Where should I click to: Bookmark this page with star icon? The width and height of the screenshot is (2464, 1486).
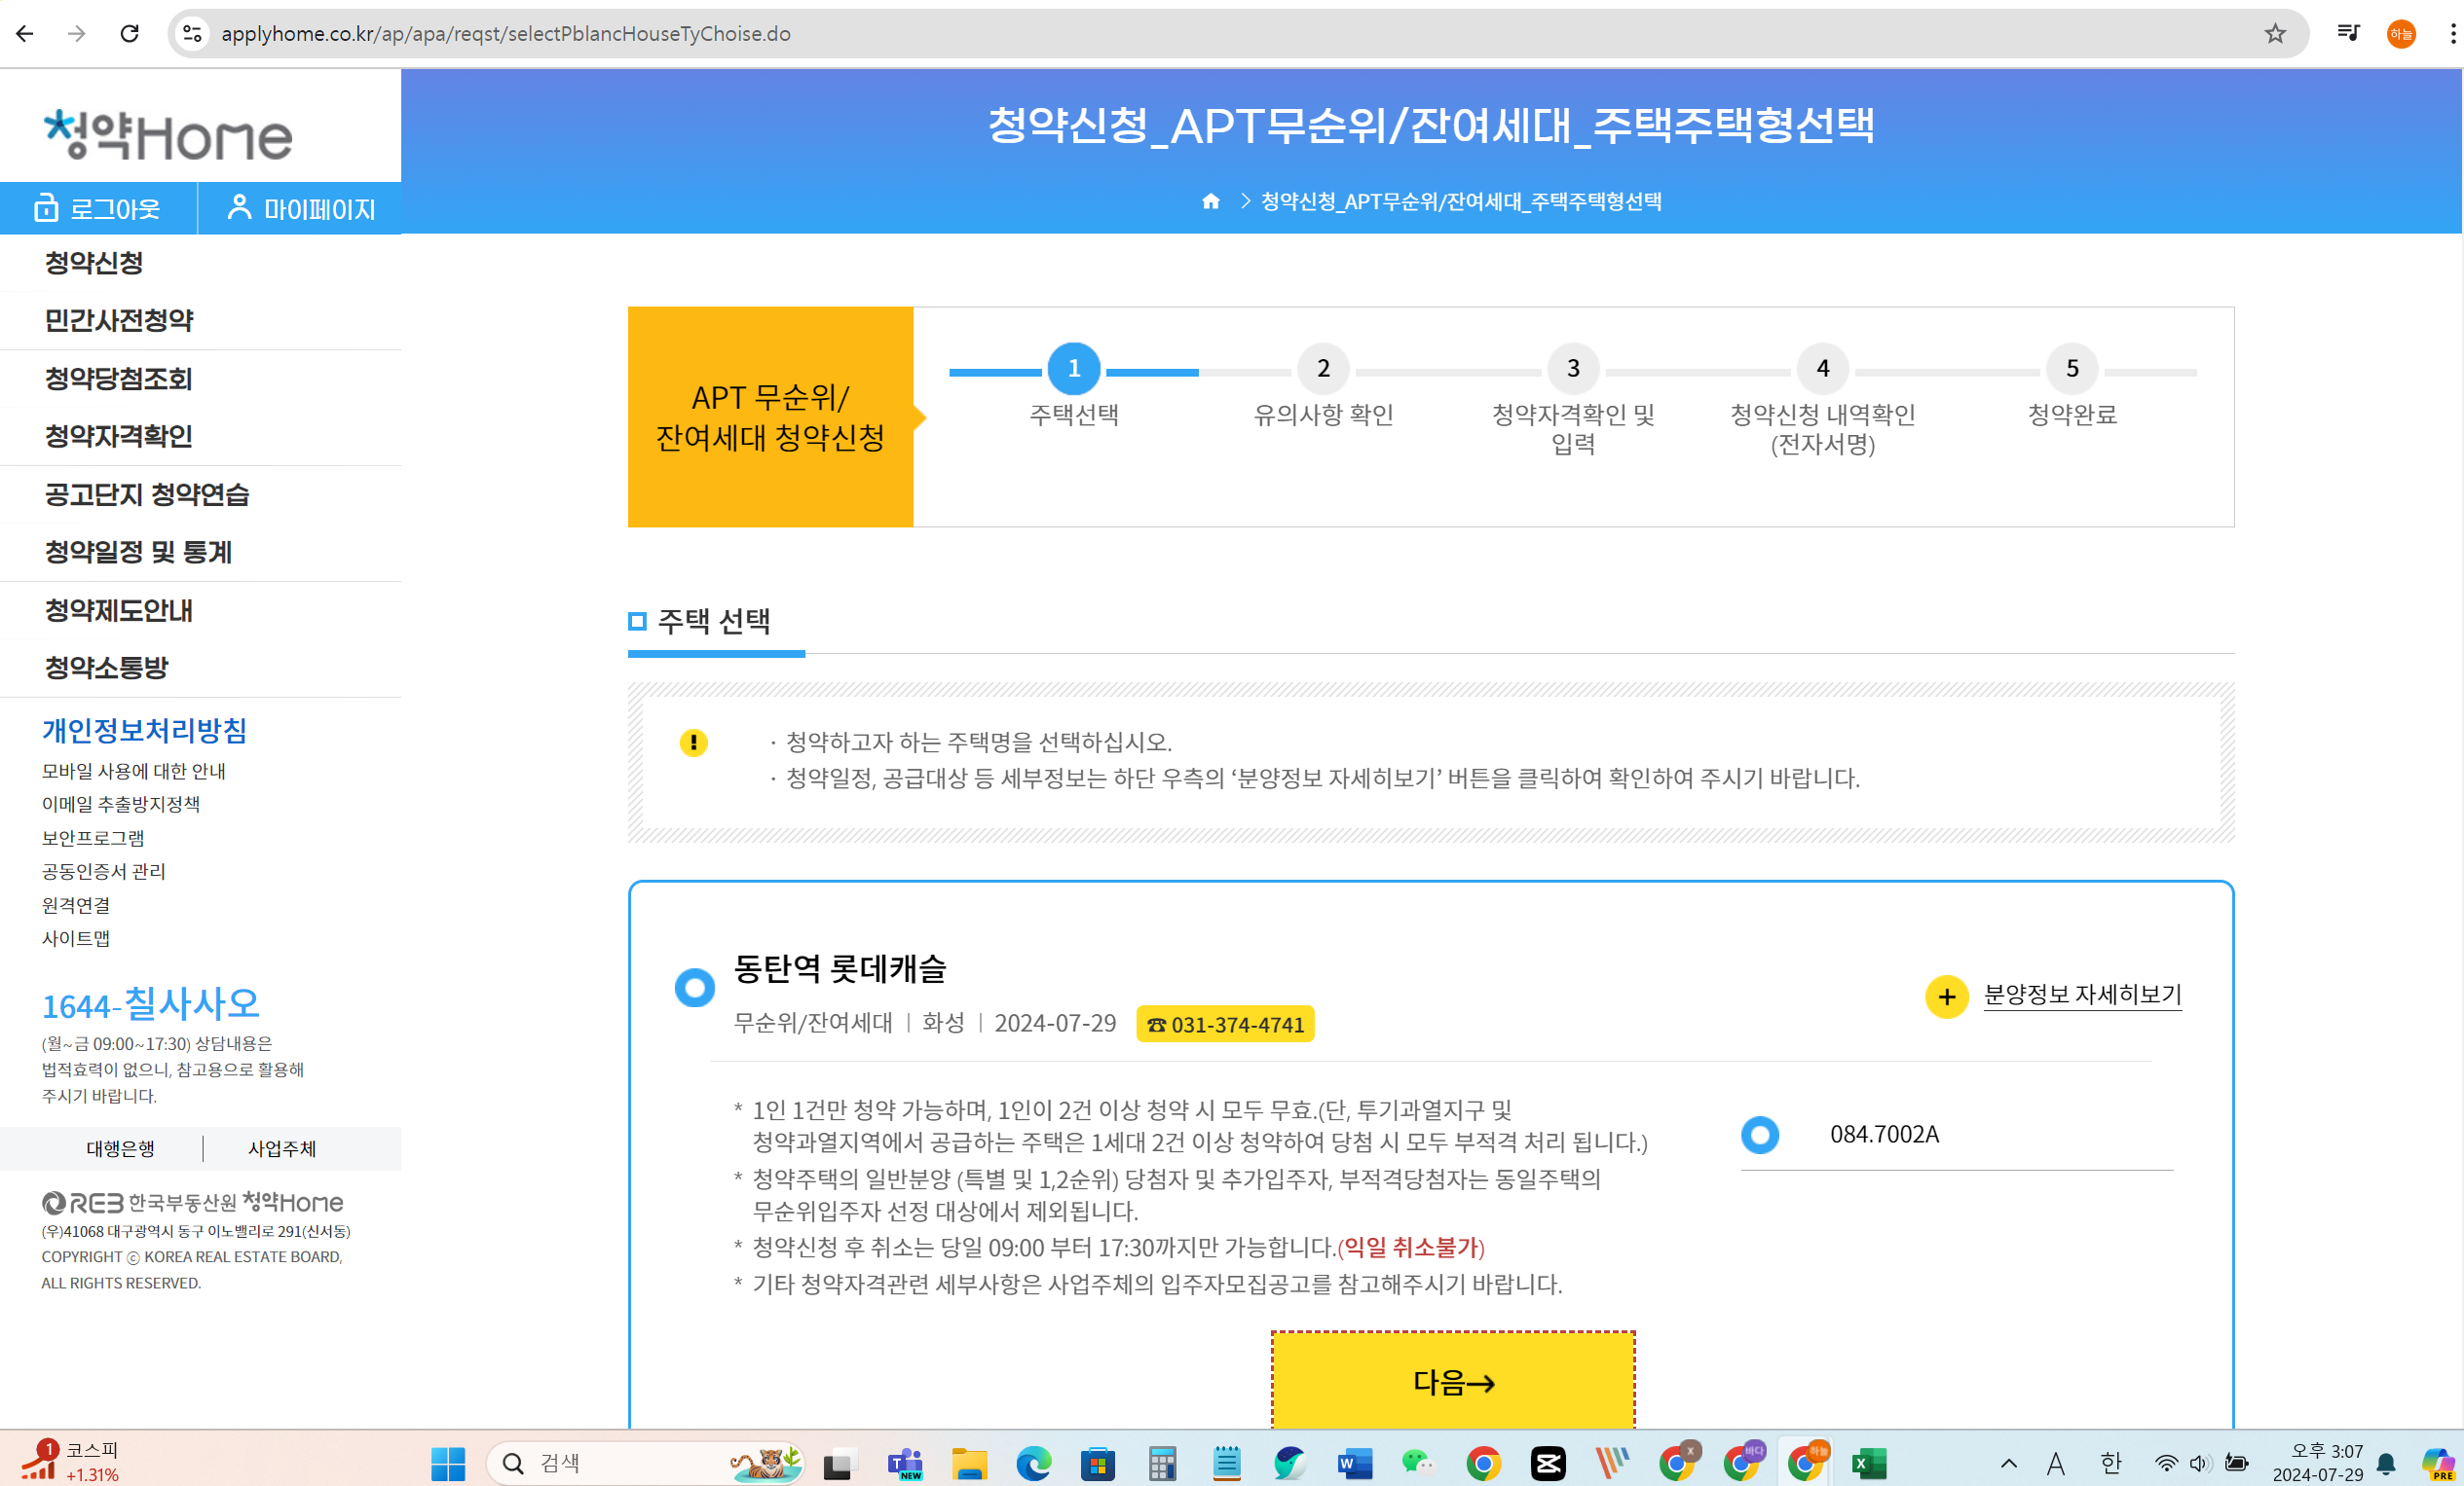click(x=2274, y=34)
